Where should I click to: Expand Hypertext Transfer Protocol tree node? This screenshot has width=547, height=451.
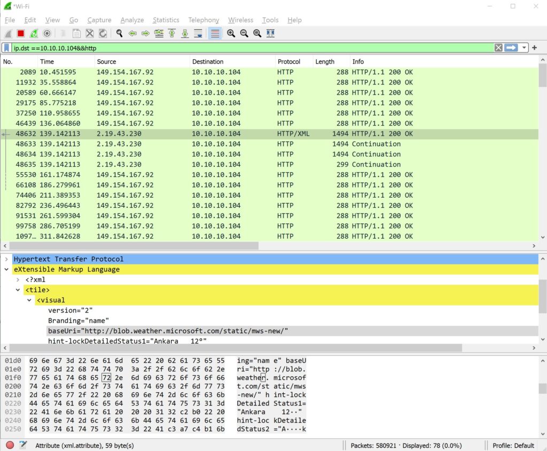pos(6,259)
